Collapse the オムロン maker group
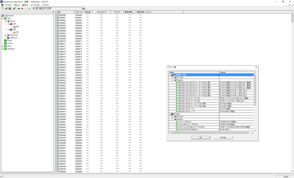This screenshot has height=178, width=294. (x=170, y=114)
